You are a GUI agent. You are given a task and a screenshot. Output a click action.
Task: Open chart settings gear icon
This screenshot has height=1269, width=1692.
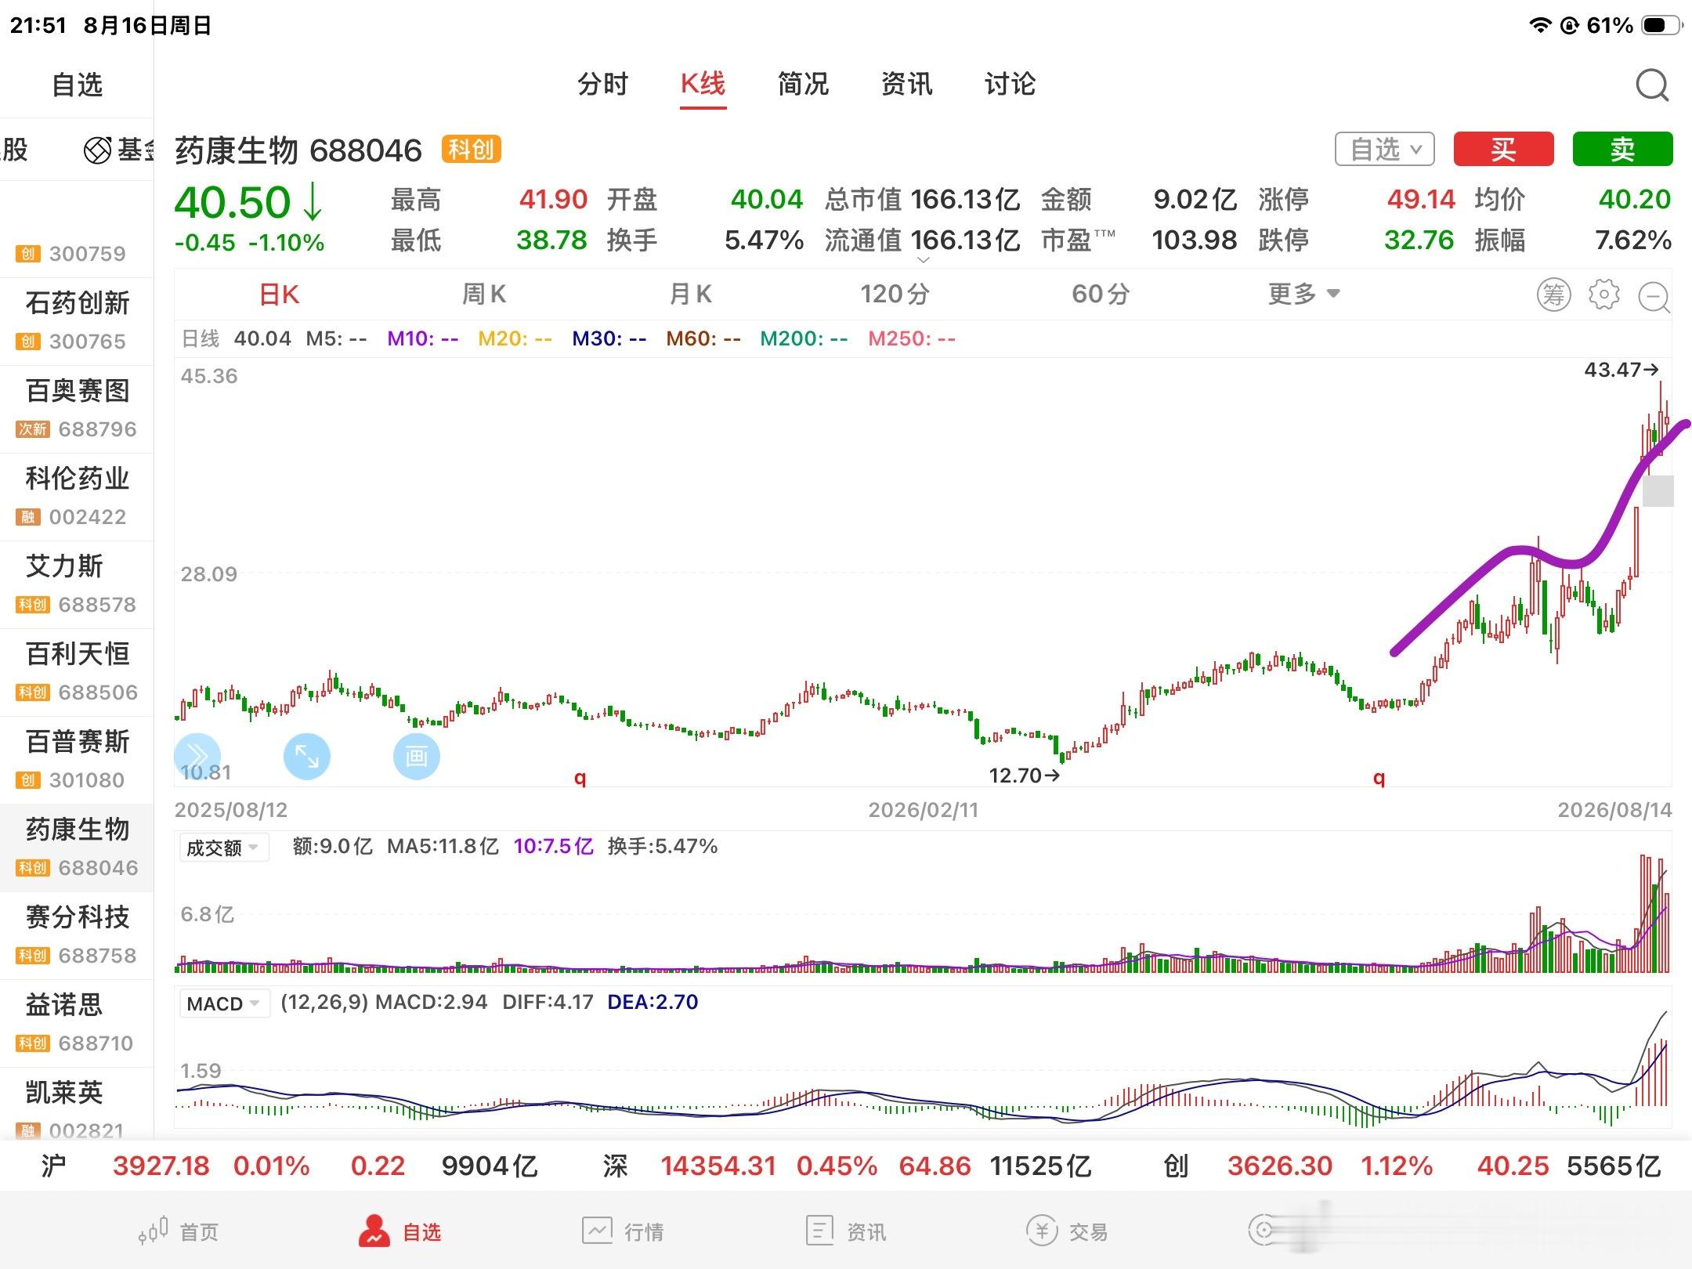(1603, 295)
